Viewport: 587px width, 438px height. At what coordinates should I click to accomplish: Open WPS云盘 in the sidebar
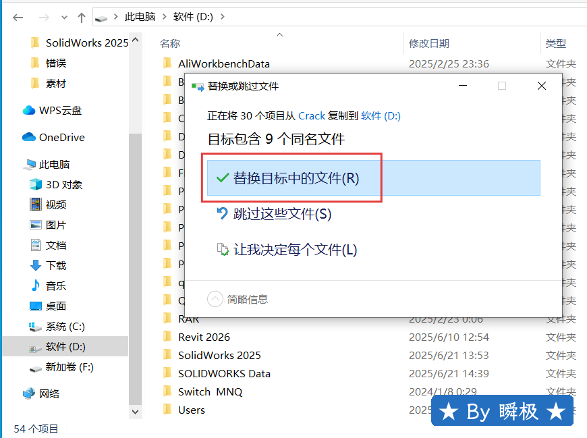click(x=59, y=110)
